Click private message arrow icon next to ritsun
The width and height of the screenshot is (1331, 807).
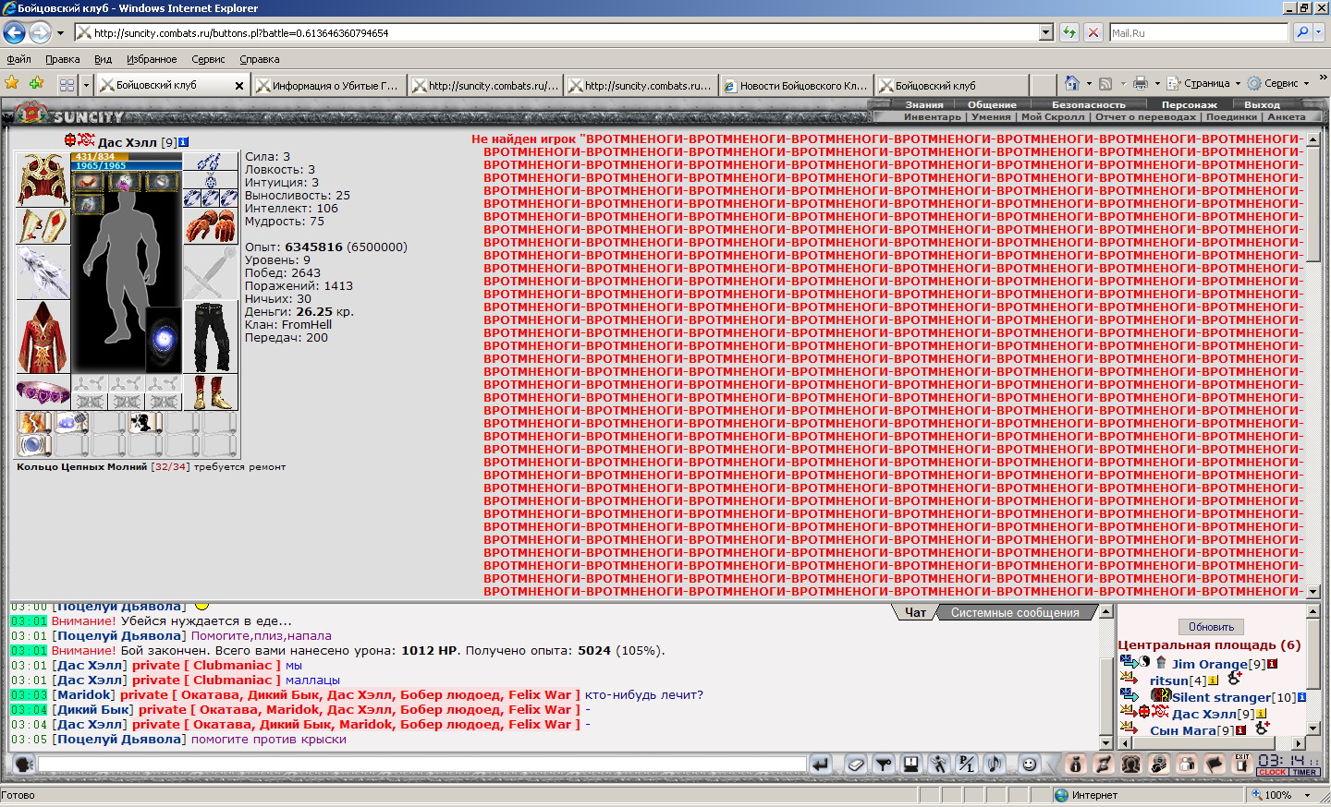click(1129, 681)
